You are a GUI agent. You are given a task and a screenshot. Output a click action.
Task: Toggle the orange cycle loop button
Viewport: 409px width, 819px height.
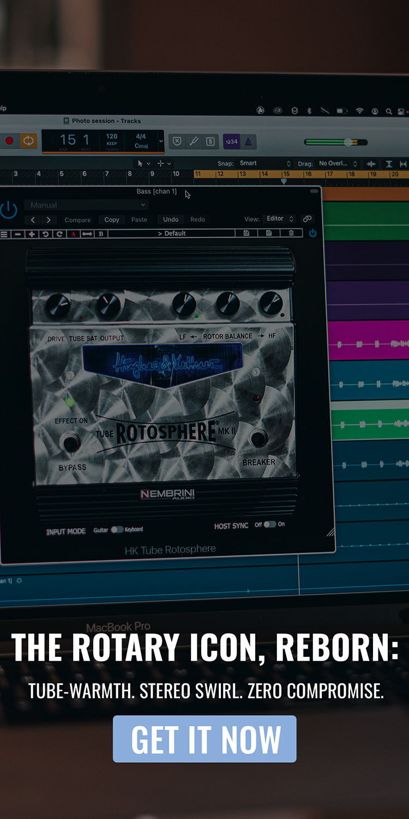coord(28,141)
